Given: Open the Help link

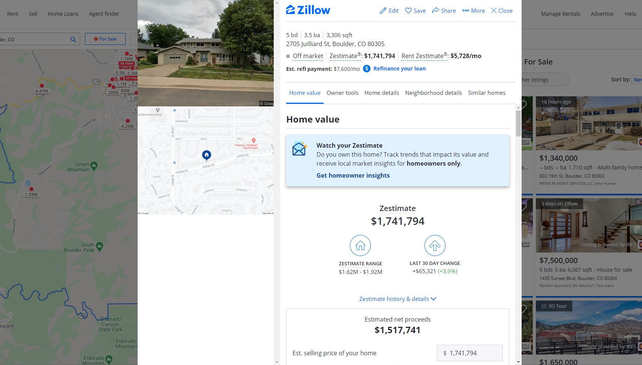Looking at the screenshot, I should (x=630, y=14).
